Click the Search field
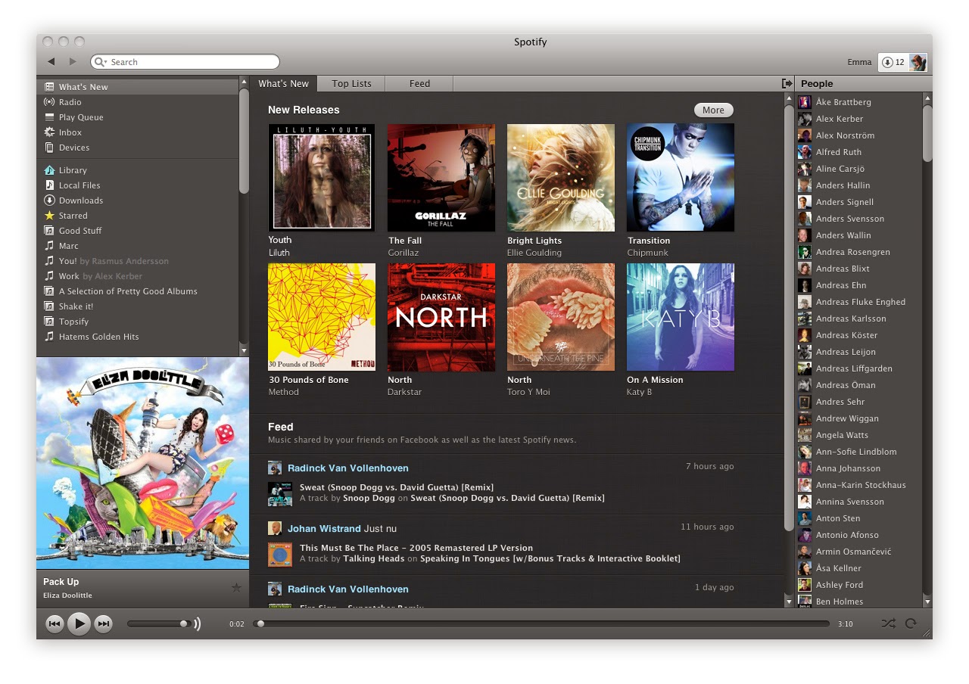Image resolution: width=969 pixels, height=684 pixels. tap(185, 62)
